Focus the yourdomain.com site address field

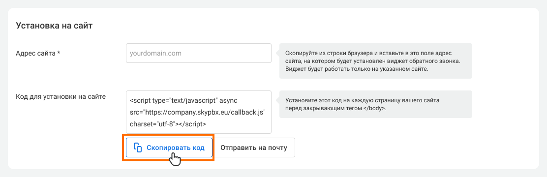tap(199, 53)
